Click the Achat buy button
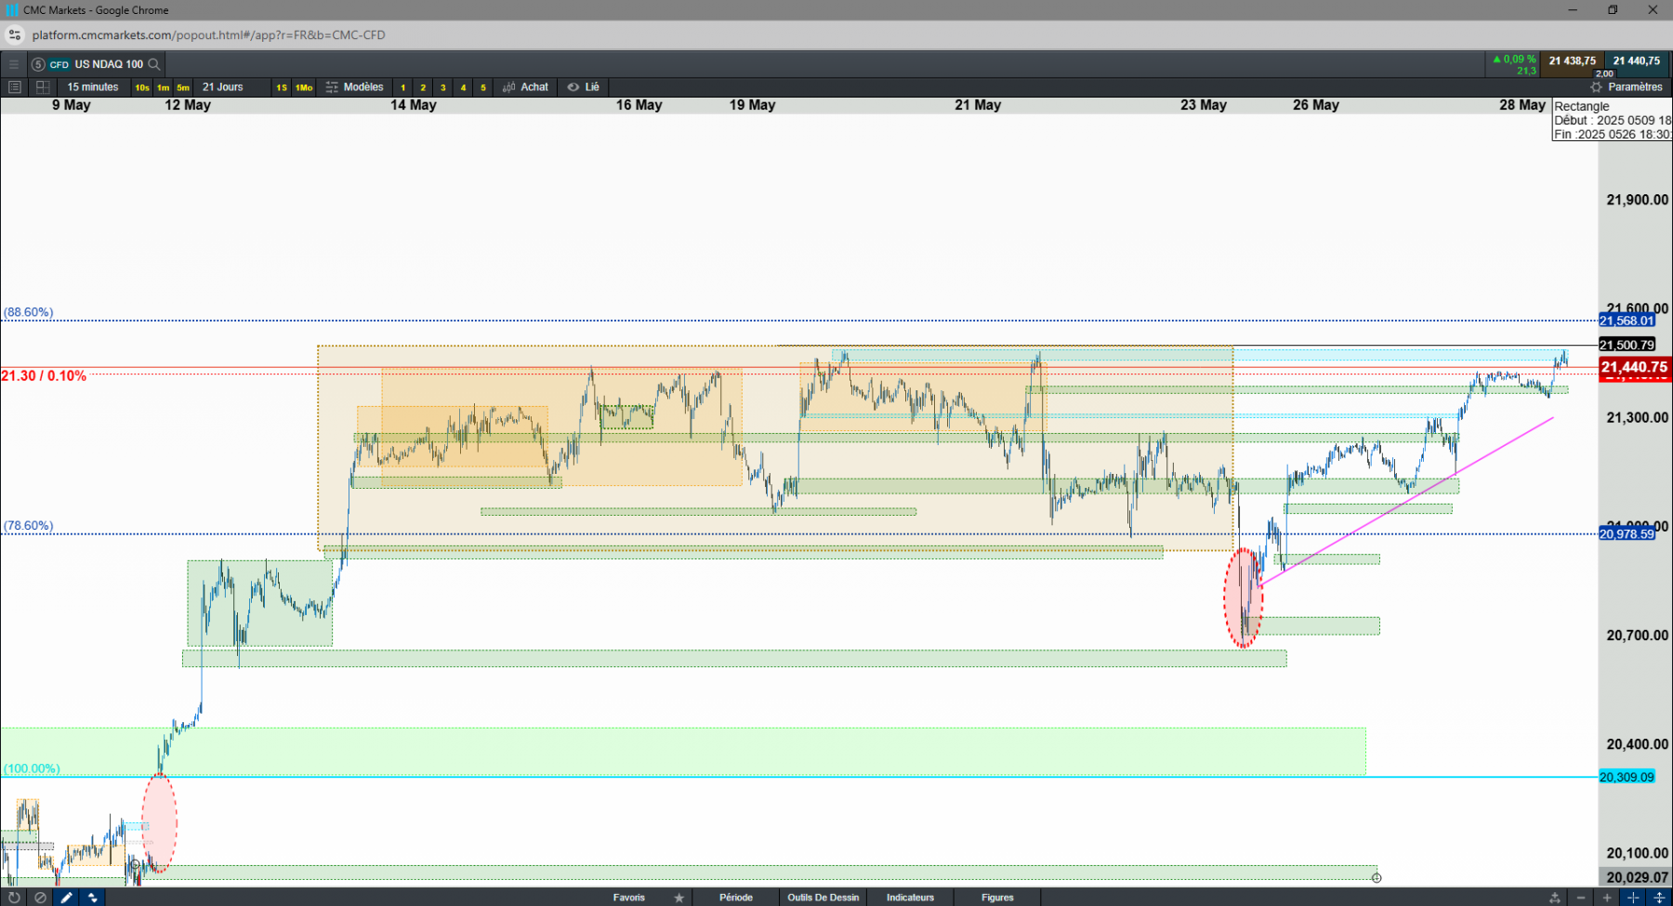Image resolution: width=1673 pixels, height=906 pixels. click(525, 87)
